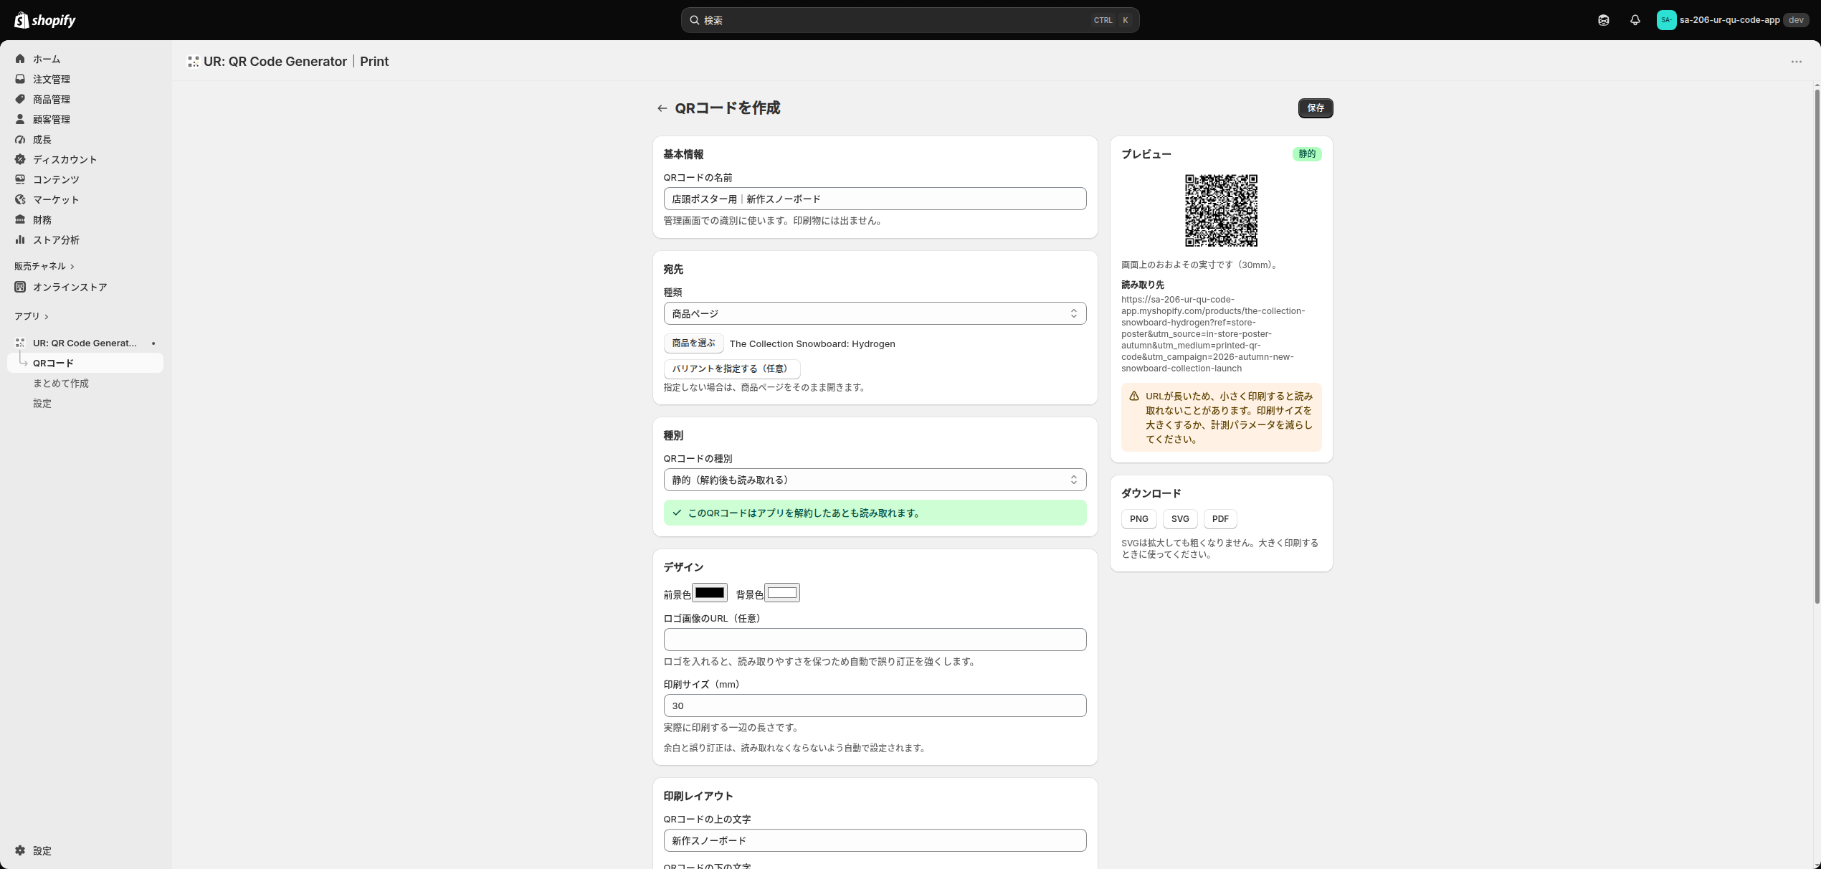Click the green notice このQRコードはアプリを解約したあとも読み取れます。
The image size is (1821, 869).
coord(875,513)
